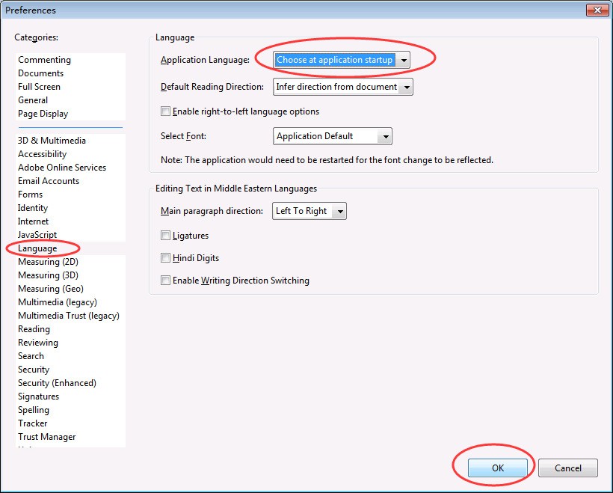Open the JavaScript preferences category
613x493 pixels.
tap(37, 234)
